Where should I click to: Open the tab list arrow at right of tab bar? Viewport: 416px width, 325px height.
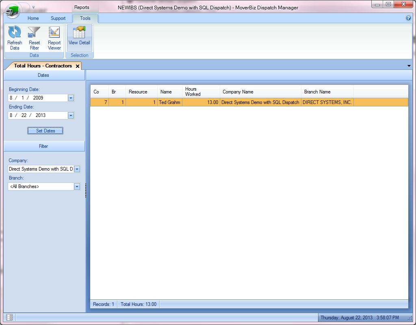(408, 66)
